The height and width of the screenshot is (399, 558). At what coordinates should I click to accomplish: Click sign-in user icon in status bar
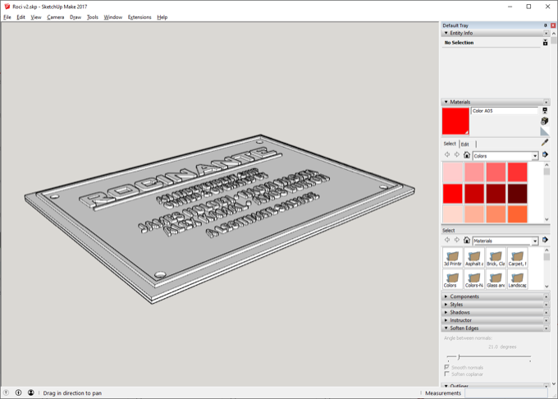click(31, 392)
